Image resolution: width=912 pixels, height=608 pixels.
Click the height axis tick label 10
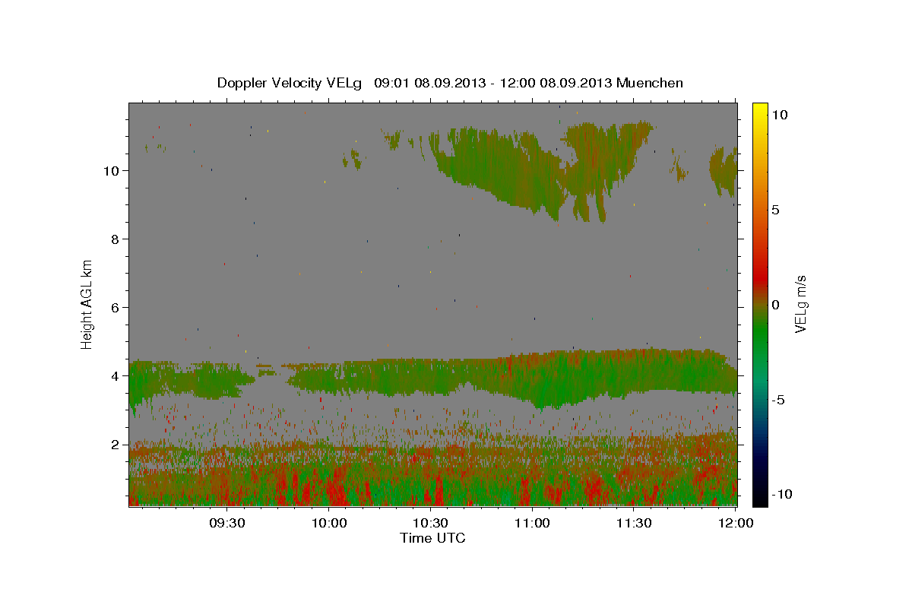coord(112,170)
